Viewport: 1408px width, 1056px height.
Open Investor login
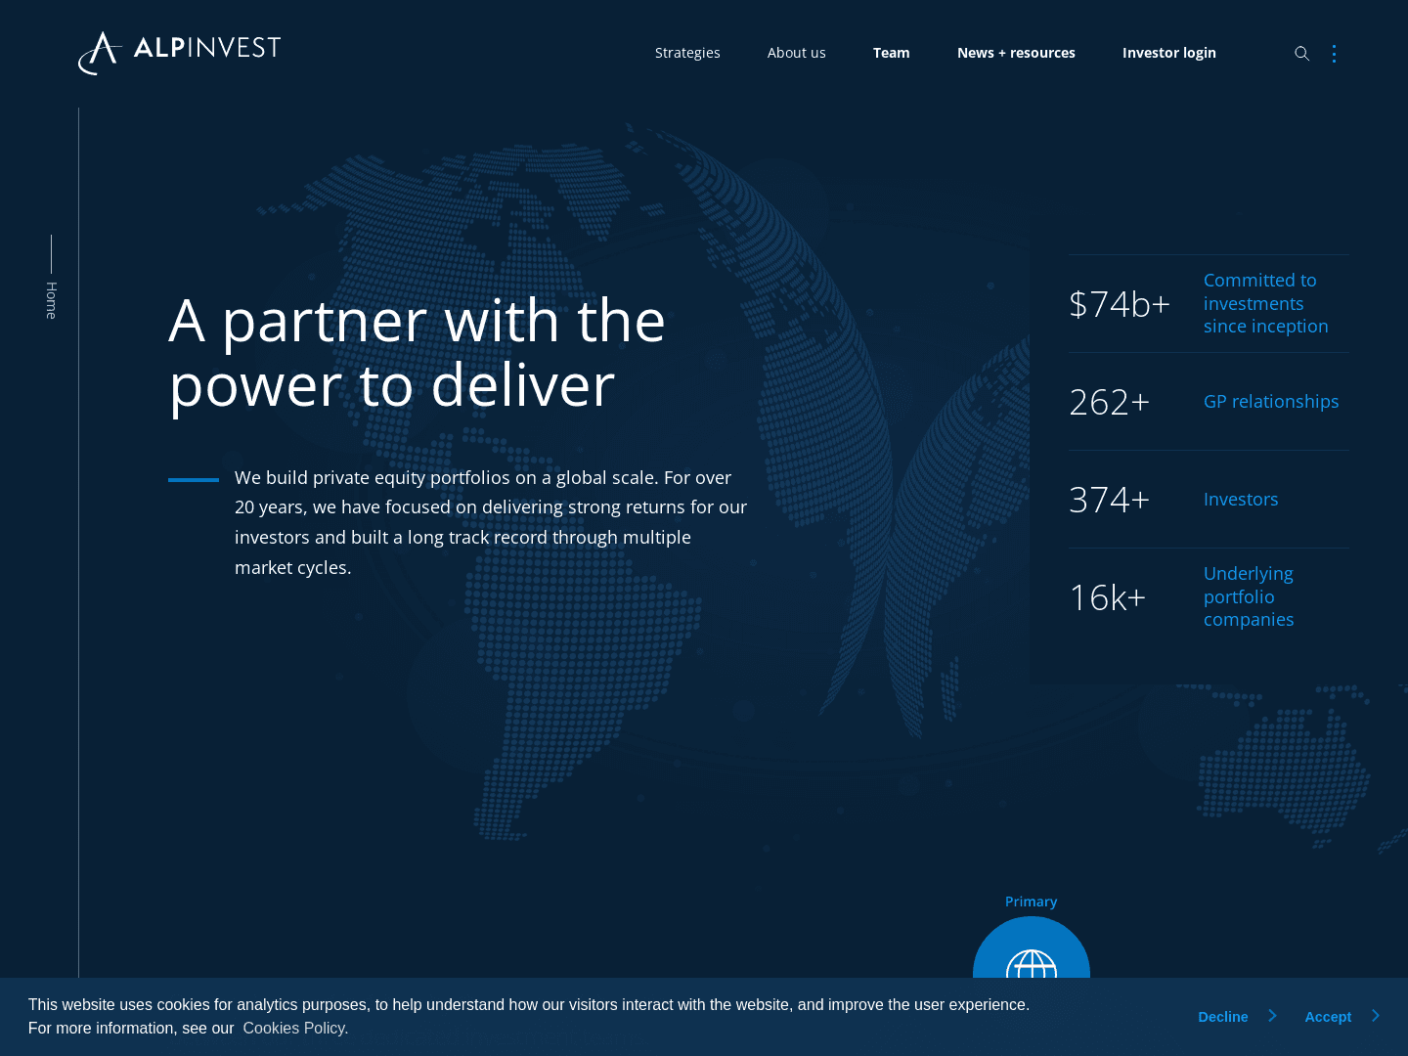pos(1168,53)
